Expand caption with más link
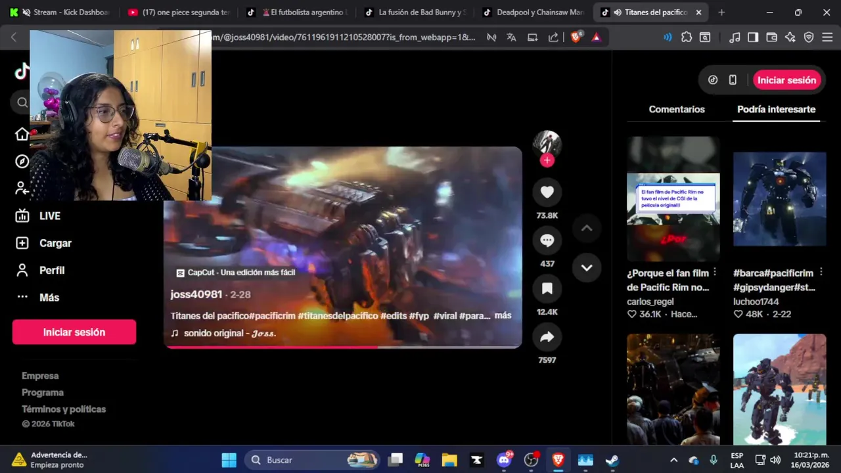This screenshot has height=473, width=841. coord(503,315)
